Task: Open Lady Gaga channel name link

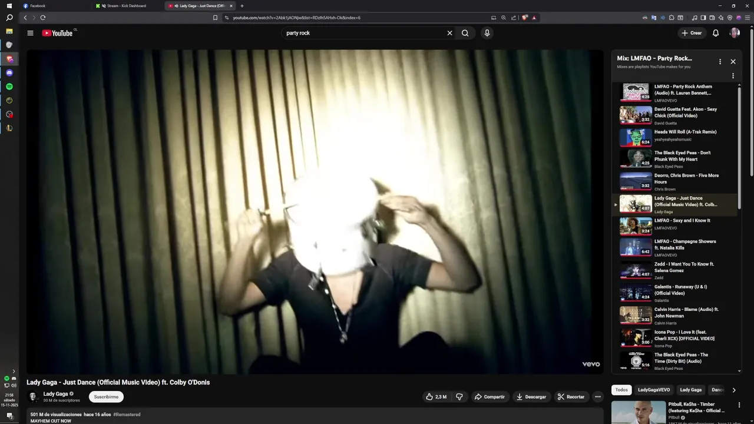Action: pos(55,394)
